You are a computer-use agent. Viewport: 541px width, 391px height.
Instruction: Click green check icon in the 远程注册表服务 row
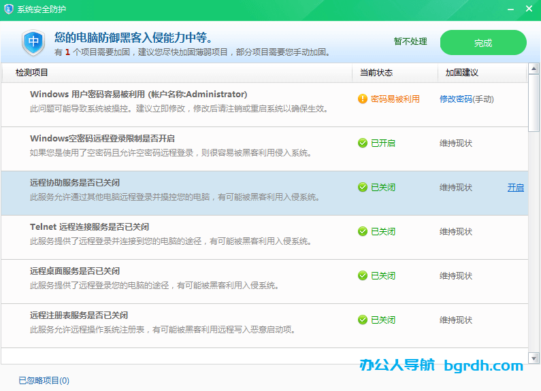[363, 320]
